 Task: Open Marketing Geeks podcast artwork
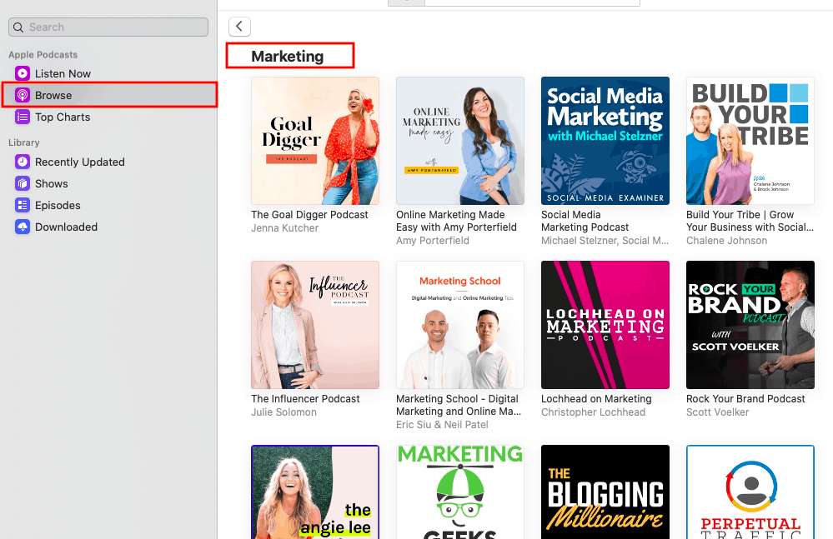(x=460, y=492)
